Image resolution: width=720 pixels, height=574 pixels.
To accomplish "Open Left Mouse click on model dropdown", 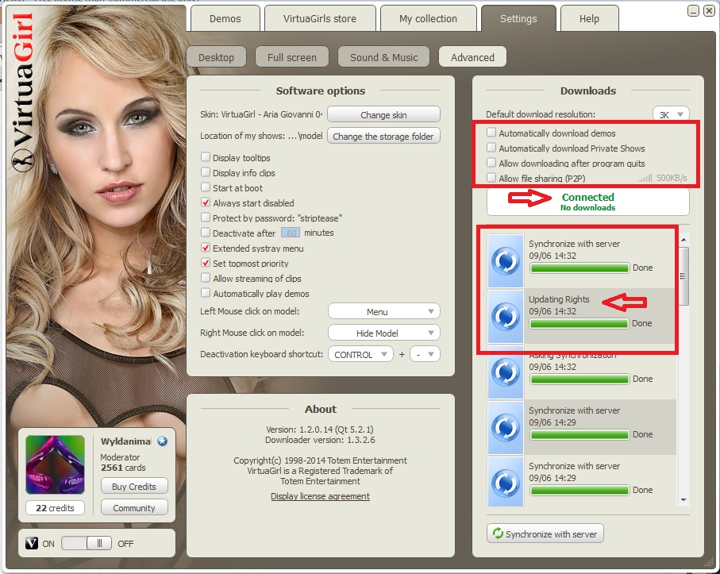I will coord(384,311).
